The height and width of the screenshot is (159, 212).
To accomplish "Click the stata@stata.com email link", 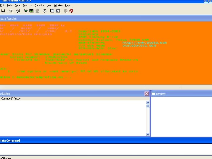I will pyautogui.click(x=139, y=46).
